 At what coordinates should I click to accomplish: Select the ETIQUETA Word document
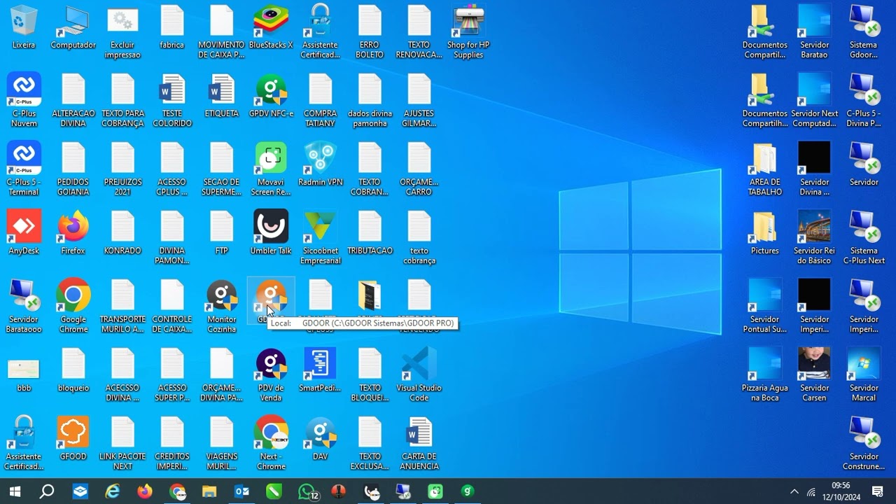[222, 96]
